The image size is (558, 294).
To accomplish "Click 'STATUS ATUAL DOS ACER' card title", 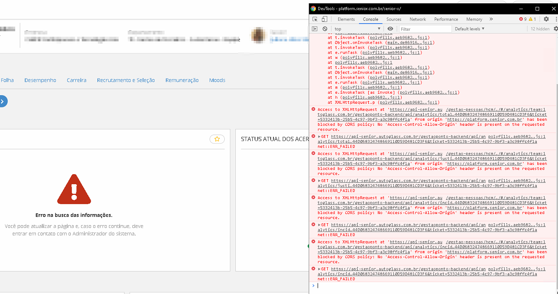I will point(275,139).
